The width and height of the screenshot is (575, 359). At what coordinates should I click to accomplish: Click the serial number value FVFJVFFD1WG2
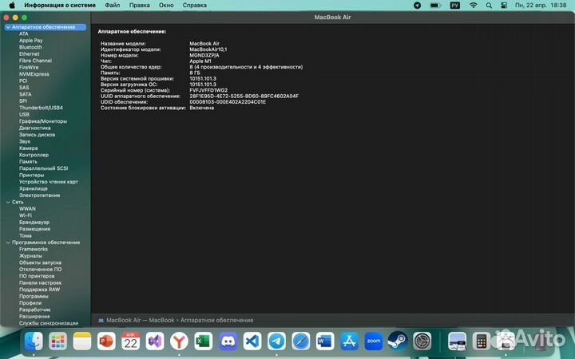(208, 90)
